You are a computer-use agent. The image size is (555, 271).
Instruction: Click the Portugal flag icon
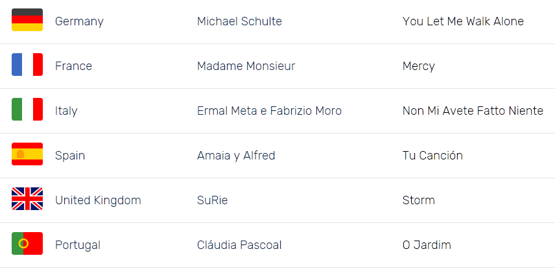(27, 243)
